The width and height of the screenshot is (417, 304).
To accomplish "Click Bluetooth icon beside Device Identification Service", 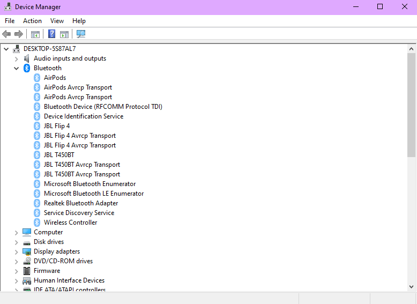I will click(x=37, y=116).
